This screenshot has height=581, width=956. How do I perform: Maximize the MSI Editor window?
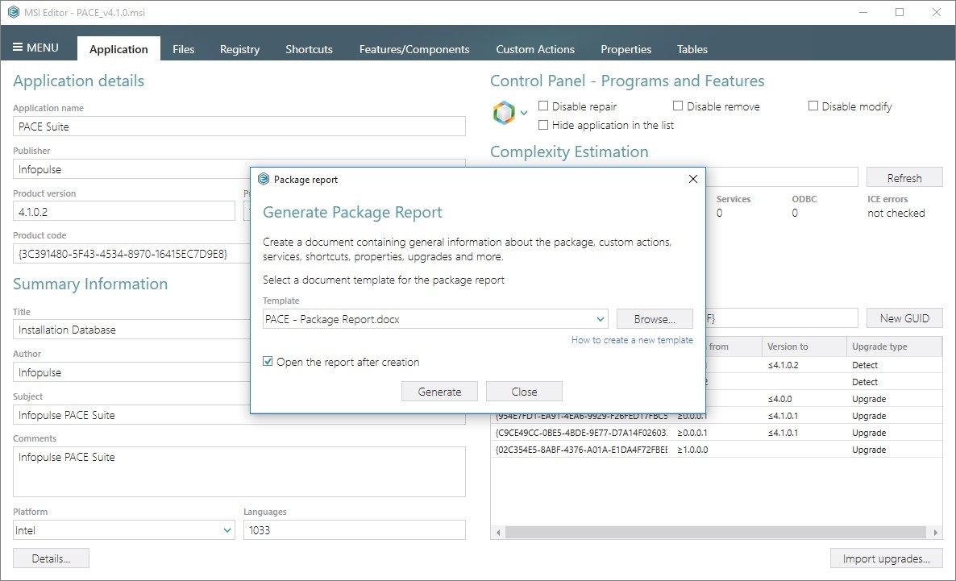pyautogui.click(x=900, y=12)
